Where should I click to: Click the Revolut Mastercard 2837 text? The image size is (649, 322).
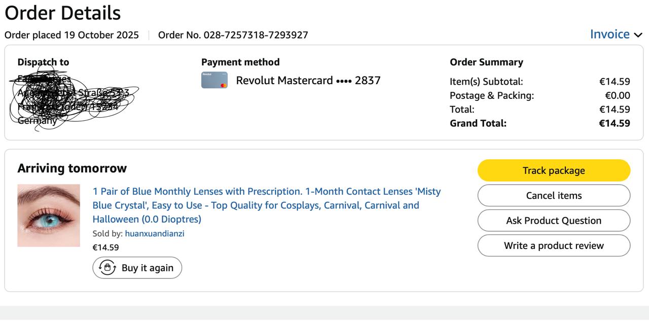tap(308, 80)
